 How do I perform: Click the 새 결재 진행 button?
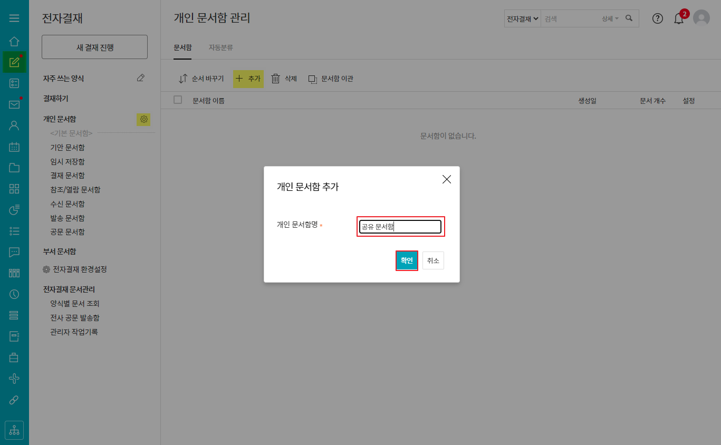tap(94, 47)
